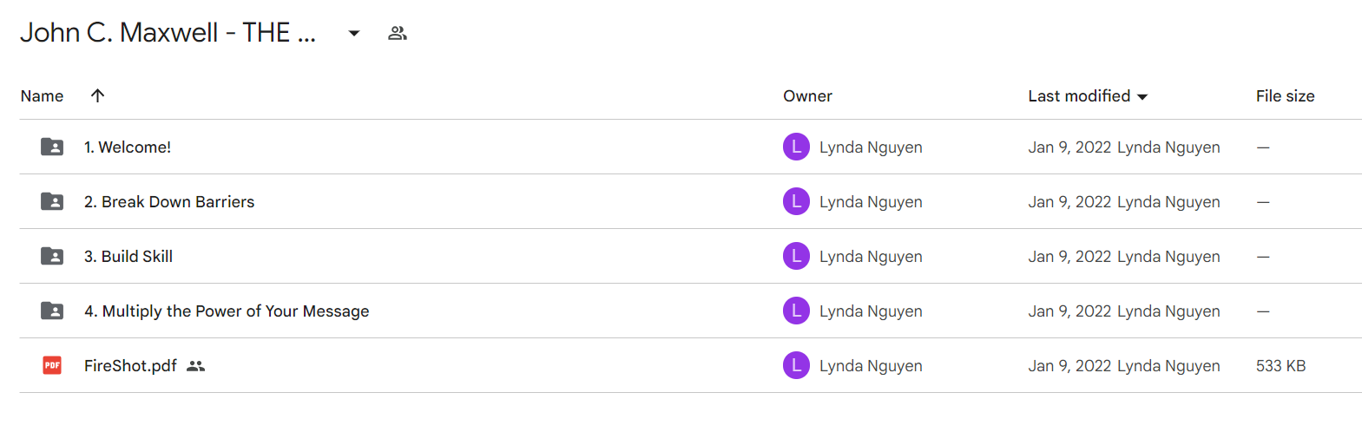Image resolution: width=1362 pixels, height=432 pixels.
Task: Click owner avatar in FireShot.pdf row
Action: 796,365
